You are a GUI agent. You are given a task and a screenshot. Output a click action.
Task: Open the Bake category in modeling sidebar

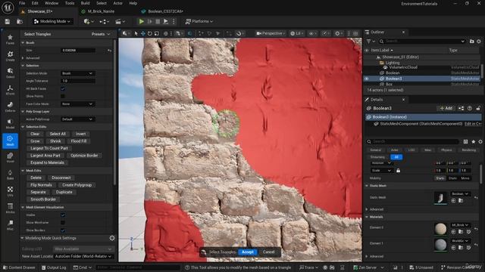(x=10, y=175)
